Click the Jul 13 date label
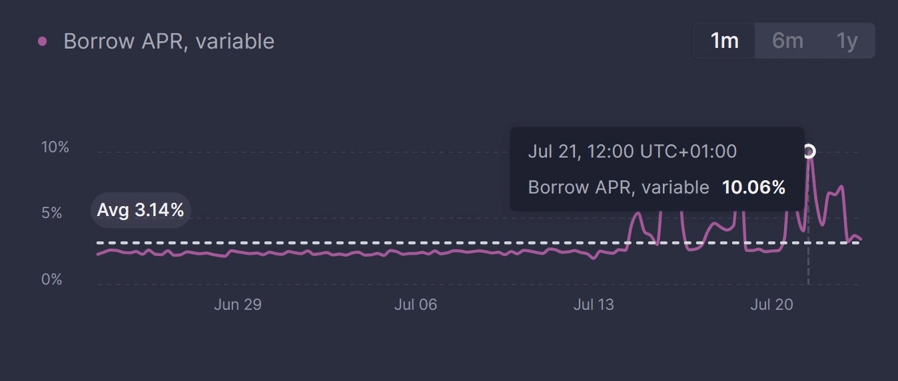This screenshot has height=381, width=898. tap(594, 305)
